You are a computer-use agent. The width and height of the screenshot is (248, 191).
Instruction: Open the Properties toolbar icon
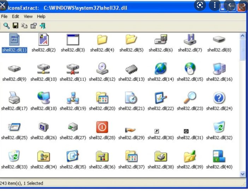tap(34, 26)
